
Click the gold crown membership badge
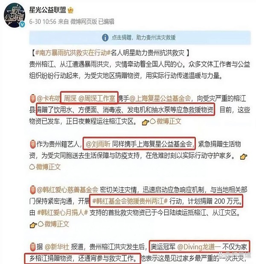tap(70, 11)
